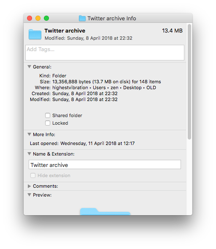Click Last opened Wednesday, 11 April value
This screenshot has height=249, width=216.
coord(97,143)
